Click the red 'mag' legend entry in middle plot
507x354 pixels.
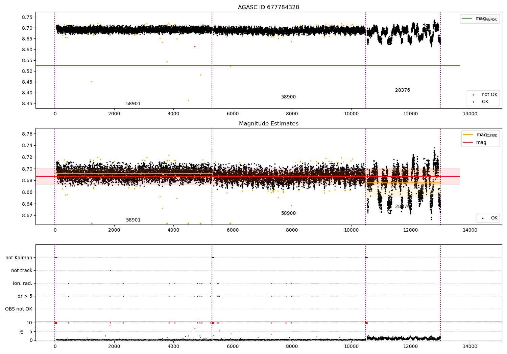point(475,143)
